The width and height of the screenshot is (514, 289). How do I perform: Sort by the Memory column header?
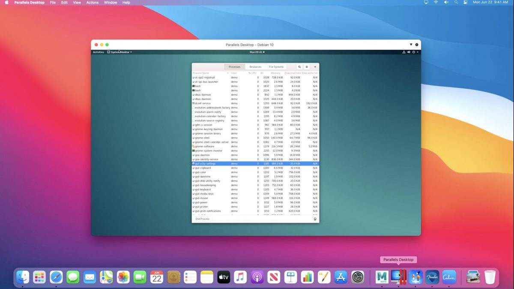point(275,73)
